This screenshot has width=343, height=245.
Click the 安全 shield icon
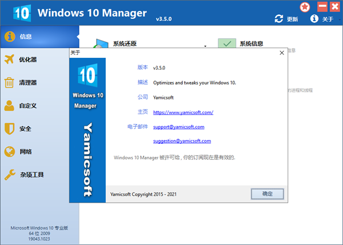click(10, 128)
